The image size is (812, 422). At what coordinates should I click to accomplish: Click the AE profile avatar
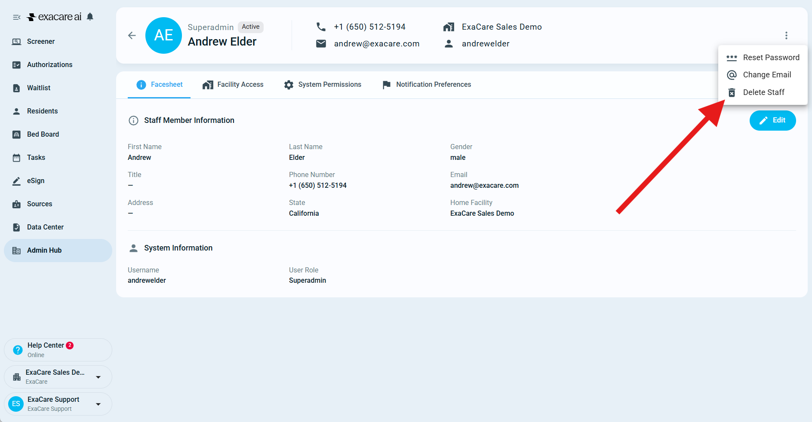[163, 36]
